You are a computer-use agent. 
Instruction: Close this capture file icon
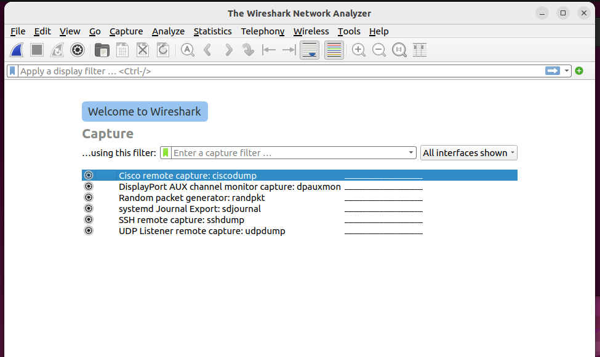pyautogui.click(x=143, y=50)
